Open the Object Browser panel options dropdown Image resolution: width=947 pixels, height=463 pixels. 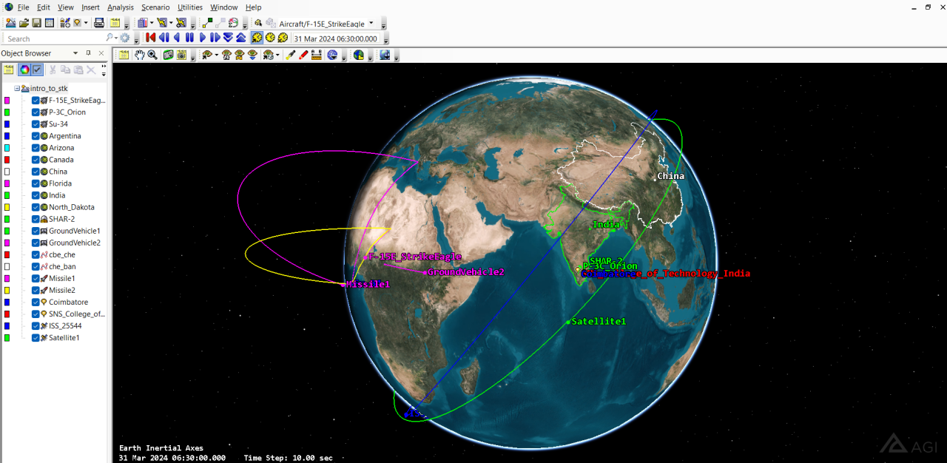tap(75, 53)
